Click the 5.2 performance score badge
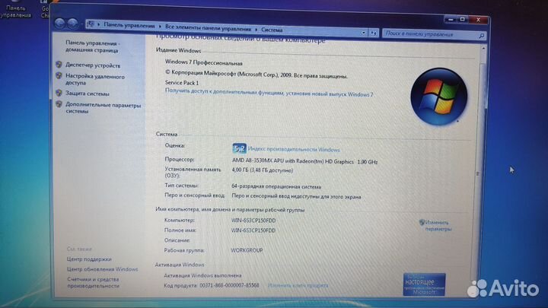This screenshot has height=308, width=548. (x=240, y=148)
